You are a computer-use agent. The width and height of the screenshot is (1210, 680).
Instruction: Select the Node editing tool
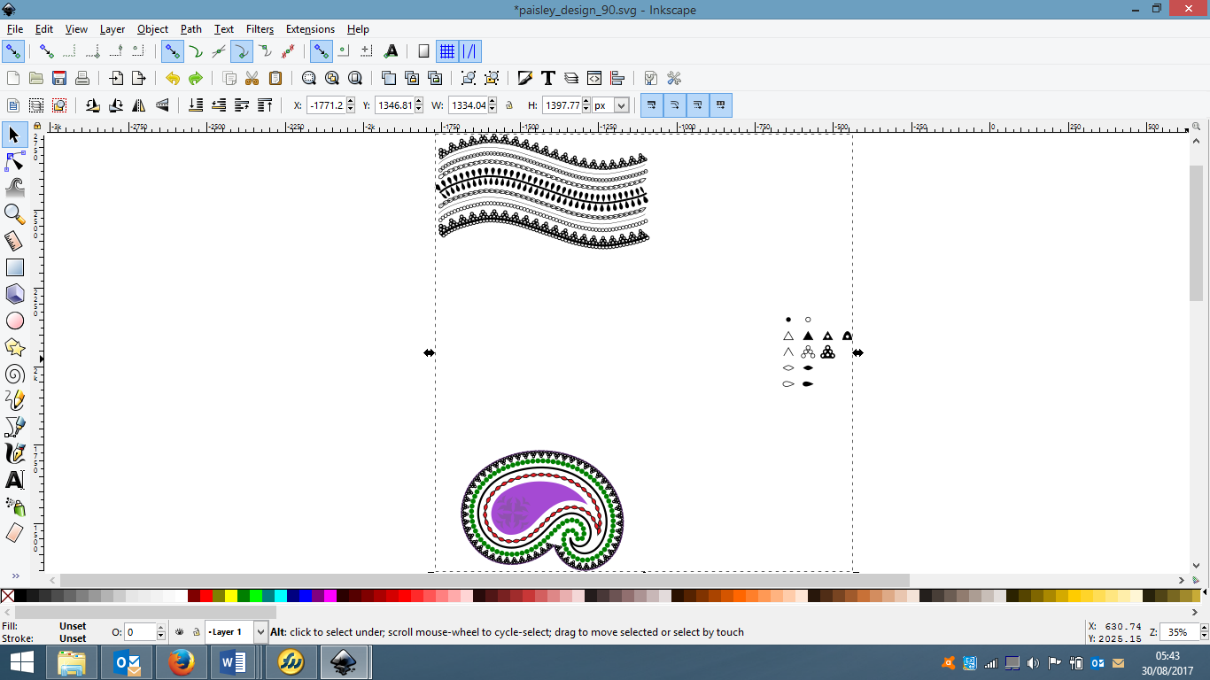point(13,161)
